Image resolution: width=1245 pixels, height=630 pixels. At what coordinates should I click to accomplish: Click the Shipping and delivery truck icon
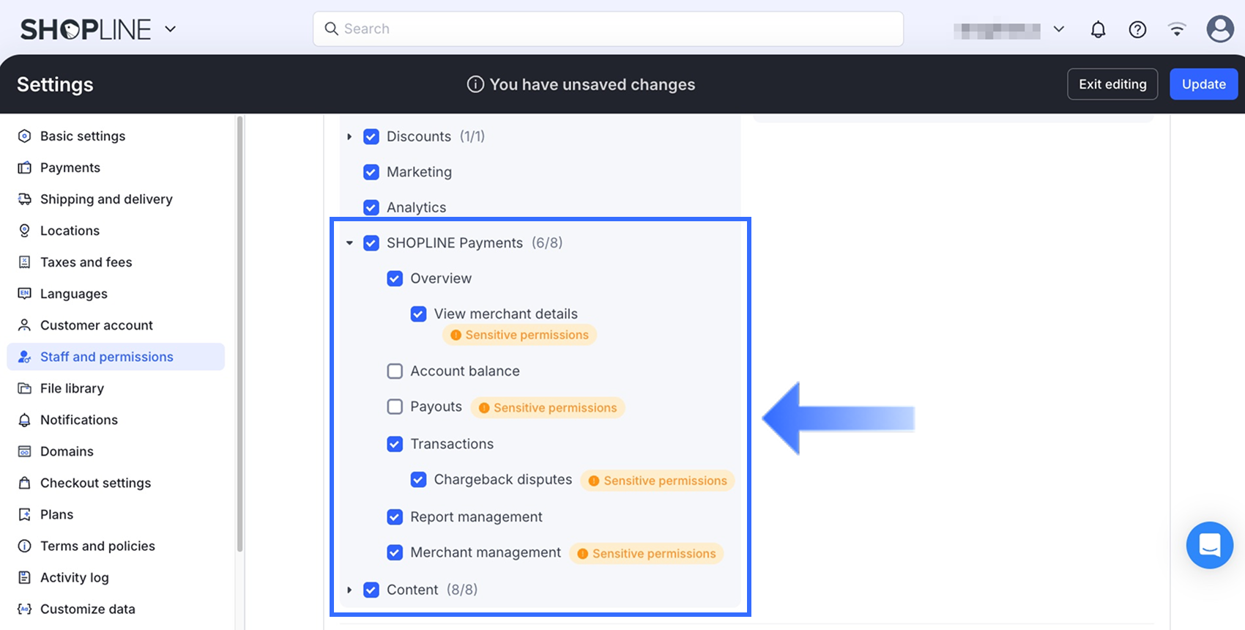[x=25, y=199]
